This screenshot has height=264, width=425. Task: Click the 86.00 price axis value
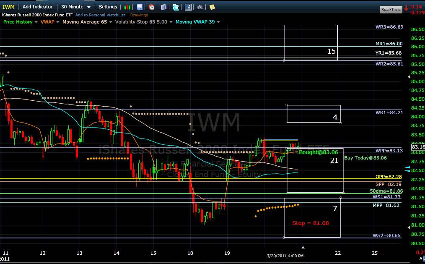418,47
